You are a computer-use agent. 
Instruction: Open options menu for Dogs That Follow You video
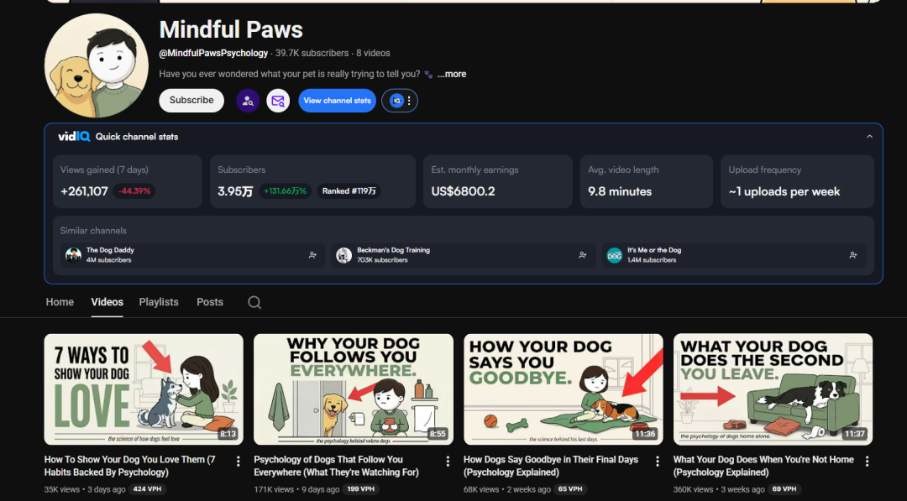point(447,461)
